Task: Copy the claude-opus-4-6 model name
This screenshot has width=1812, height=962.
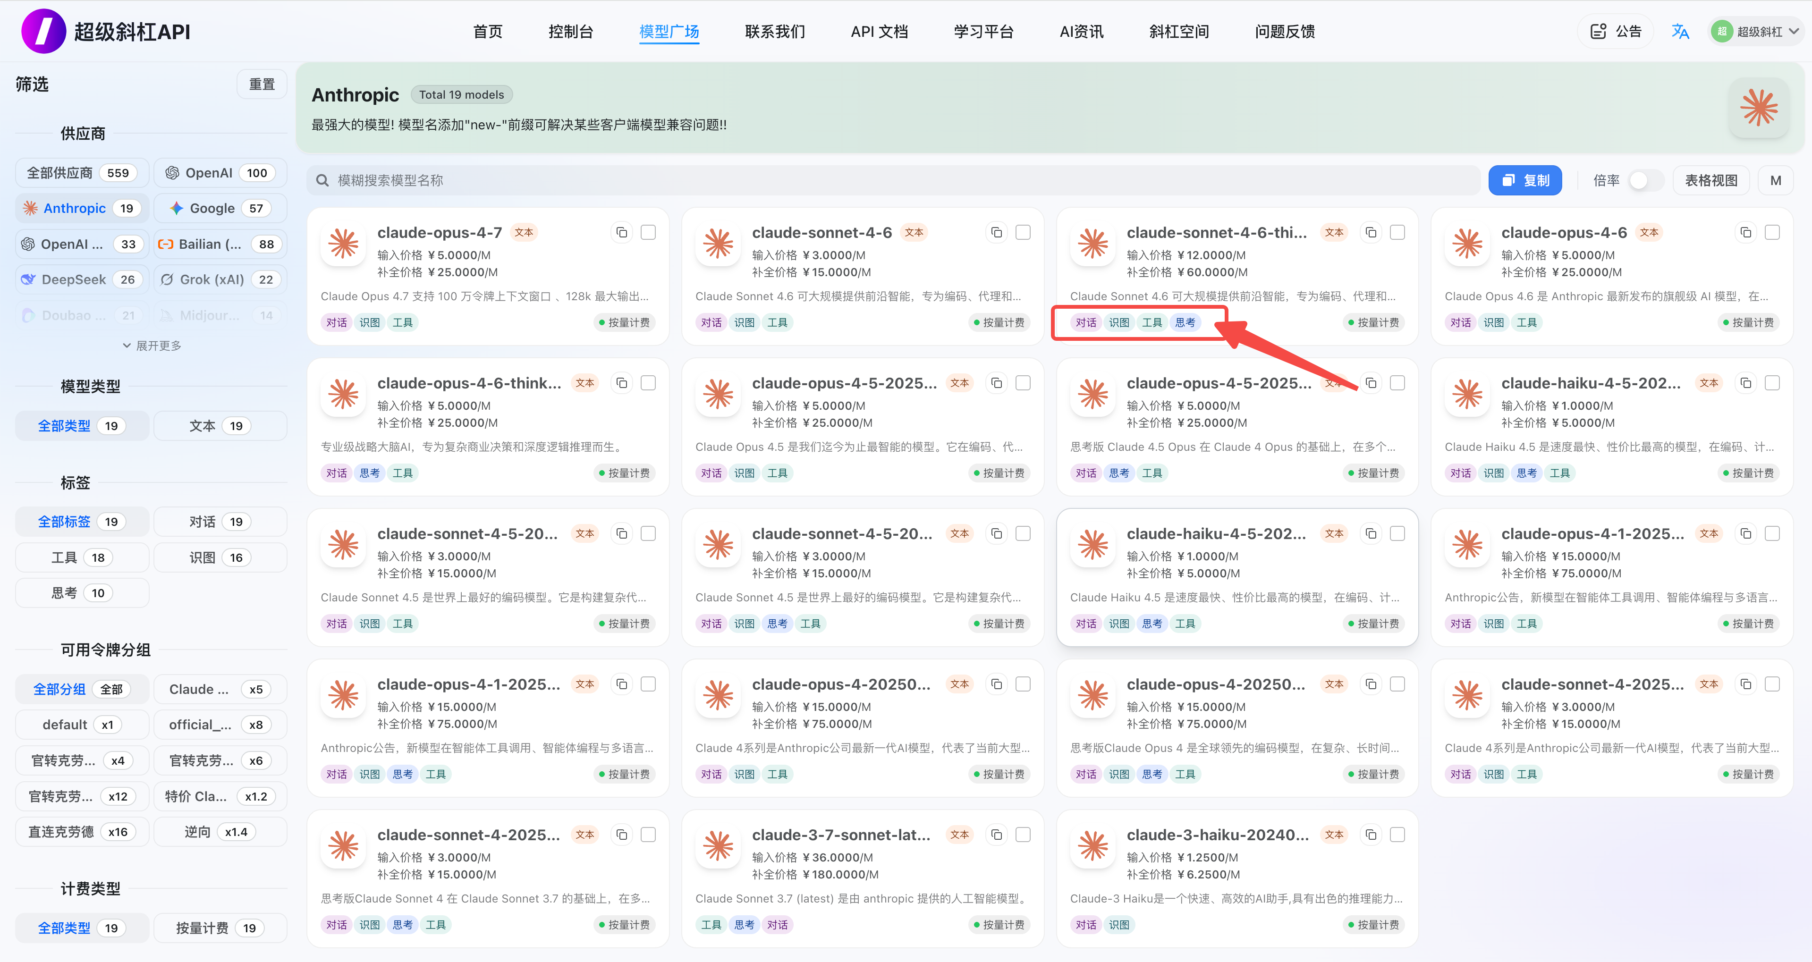Action: coord(1745,232)
